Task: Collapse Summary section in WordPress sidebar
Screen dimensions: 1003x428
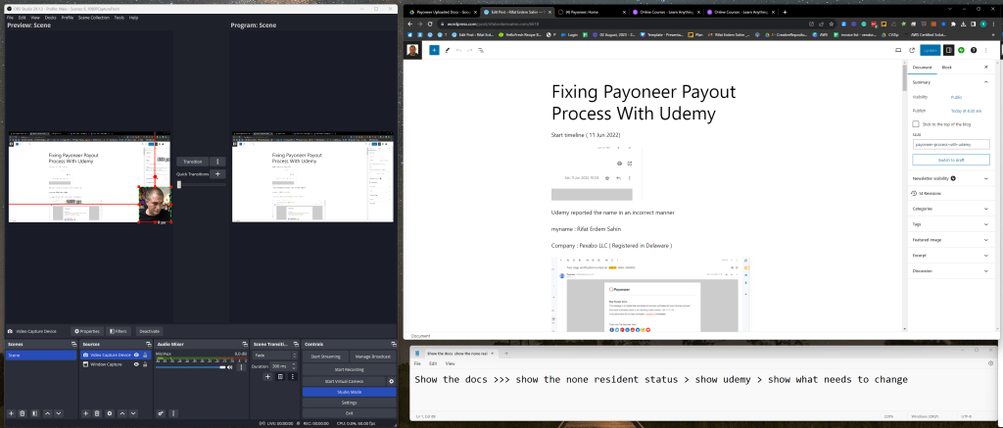Action: pyautogui.click(x=985, y=82)
